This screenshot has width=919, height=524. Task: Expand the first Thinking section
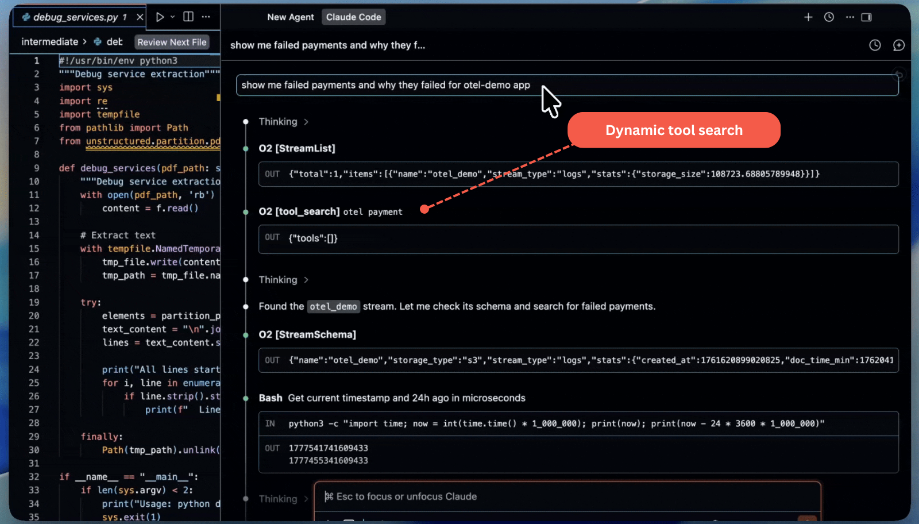tap(284, 122)
